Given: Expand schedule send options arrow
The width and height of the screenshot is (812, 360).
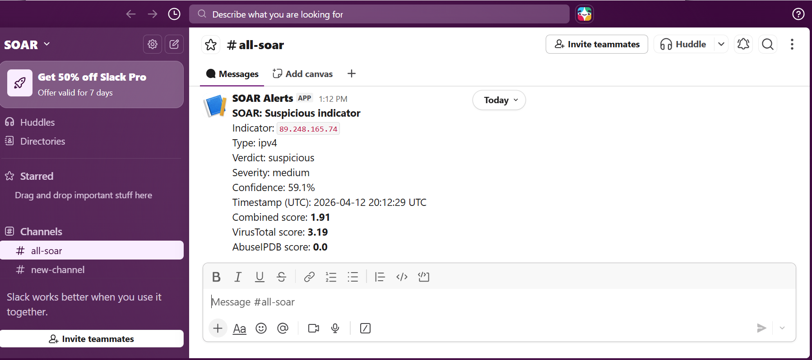Looking at the screenshot, I should coord(782,328).
